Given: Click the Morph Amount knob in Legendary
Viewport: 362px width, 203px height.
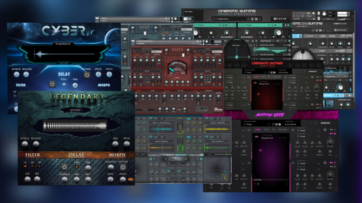Looking at the screenshot, I should 111,167.
